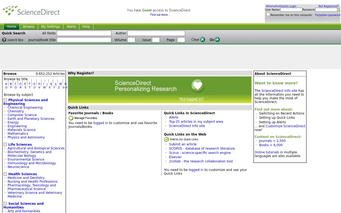
Task: Click the Athens/Institution Login link
Action: (x=281, y=6)
